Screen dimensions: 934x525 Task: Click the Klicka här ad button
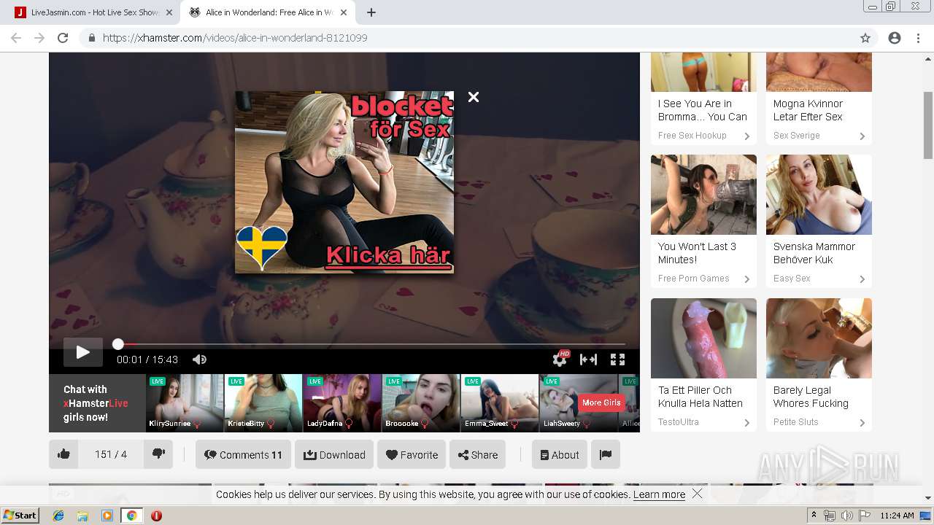[388, 256]
